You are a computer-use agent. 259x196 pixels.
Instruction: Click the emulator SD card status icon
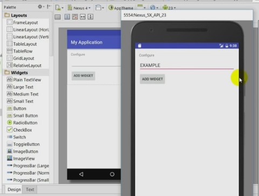pos(139,46)
